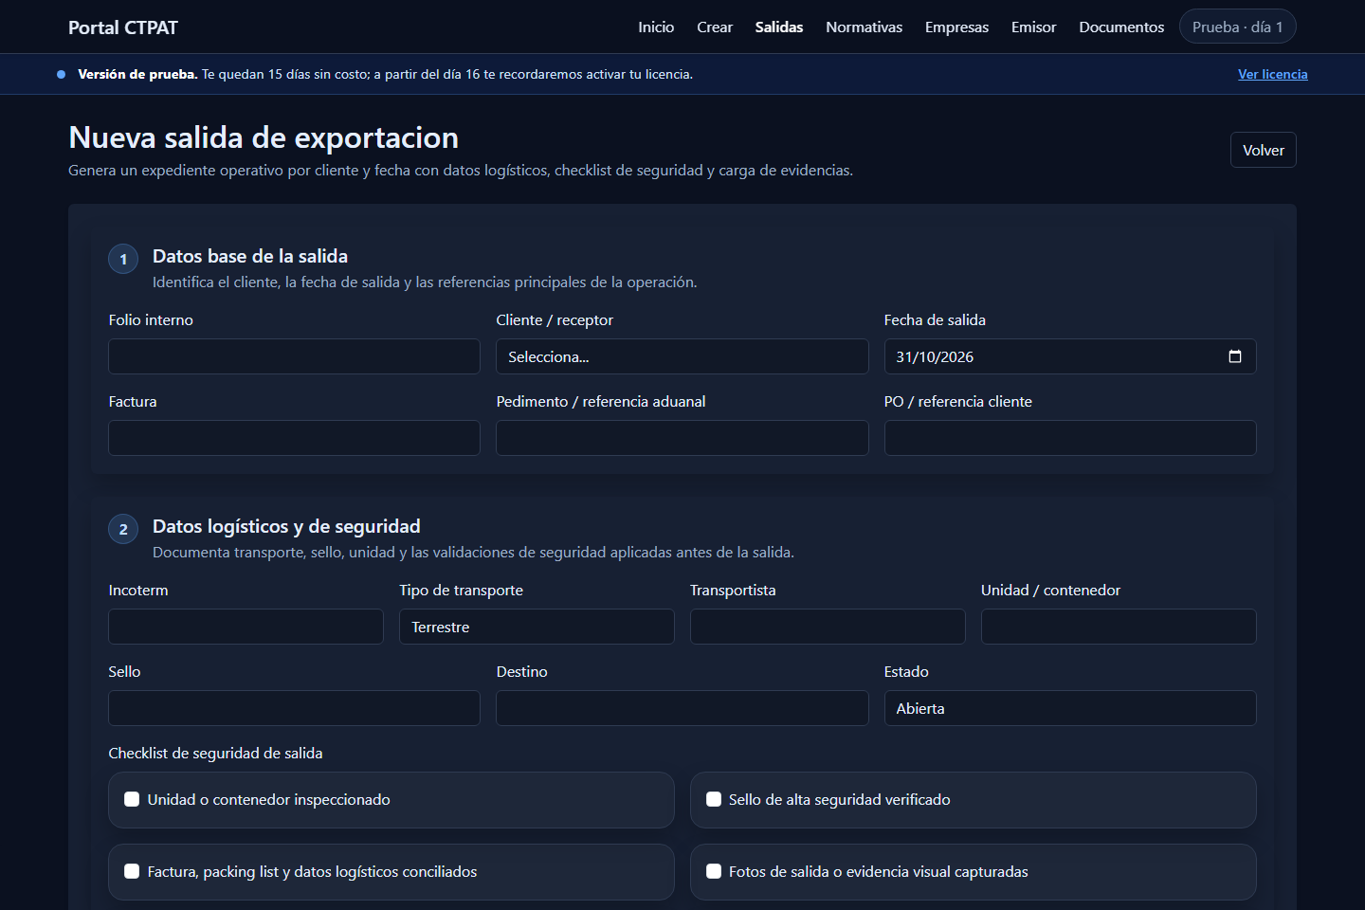Click the 'Versión de prueba.' banner text

pos(137,74)
